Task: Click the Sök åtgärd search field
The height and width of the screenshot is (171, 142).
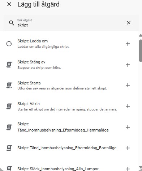Action: pos(71,23)
